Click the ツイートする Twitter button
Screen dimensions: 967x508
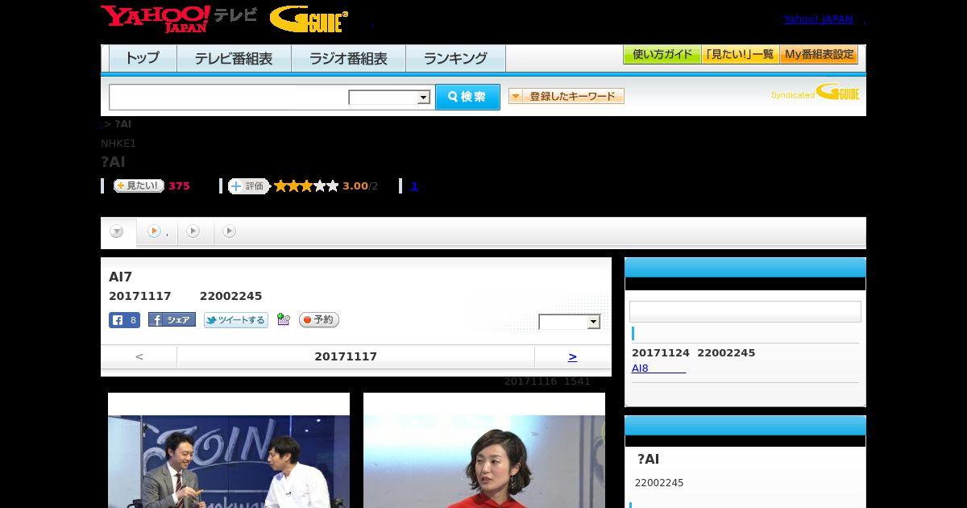tap(235, 320)
